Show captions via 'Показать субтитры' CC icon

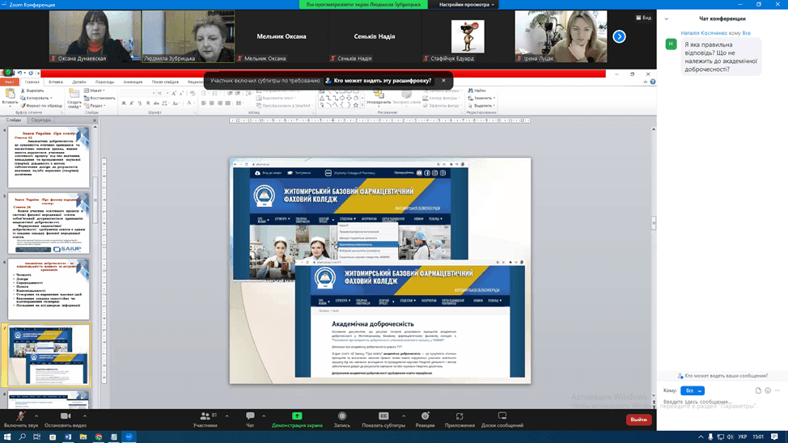pyautogui.click(x=383, y=416)
